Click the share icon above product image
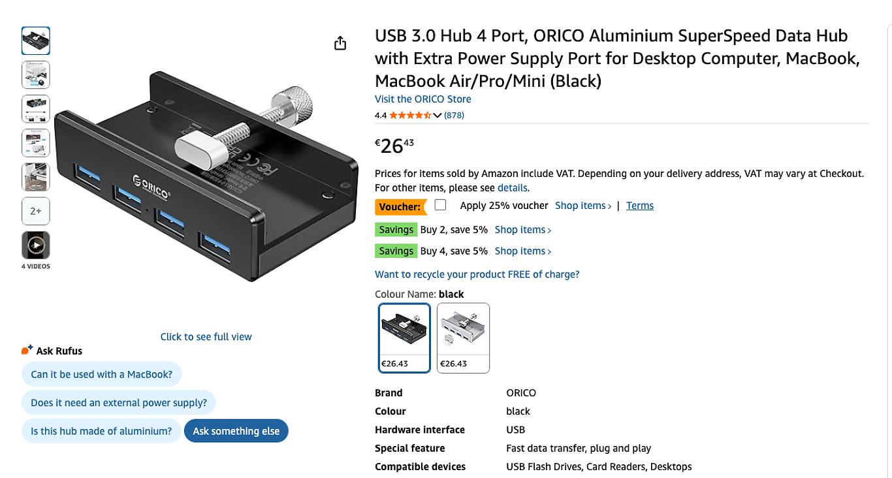The height and width of the screenshot is (478, 892). coord(340,43)
